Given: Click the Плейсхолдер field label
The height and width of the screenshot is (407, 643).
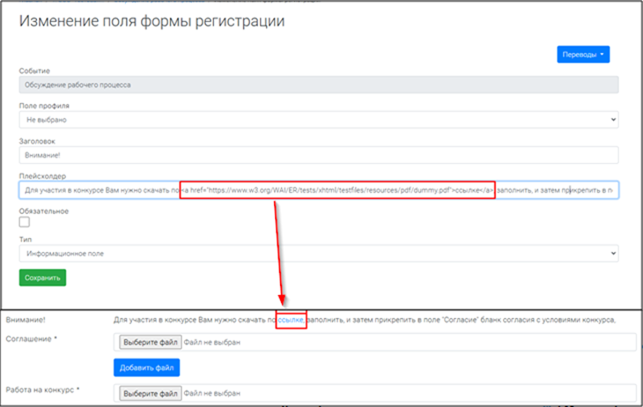Looking at the screenshot, I should click(44, 174).
